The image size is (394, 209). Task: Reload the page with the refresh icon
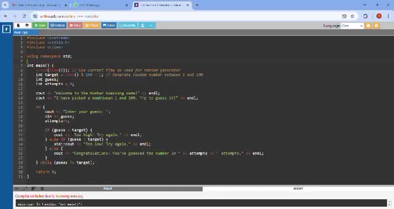point(24,16)
